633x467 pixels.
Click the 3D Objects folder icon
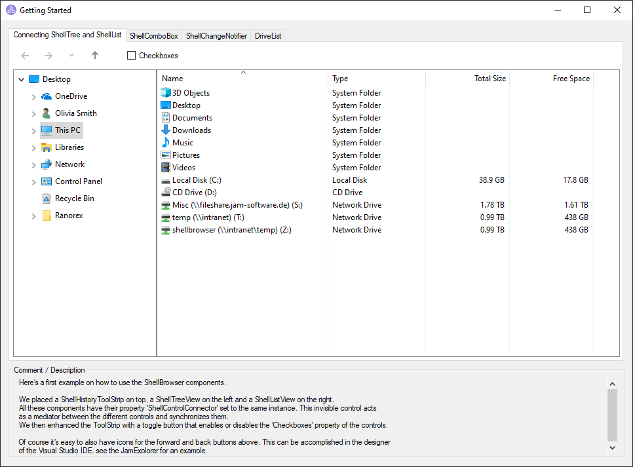click(166, 93)
